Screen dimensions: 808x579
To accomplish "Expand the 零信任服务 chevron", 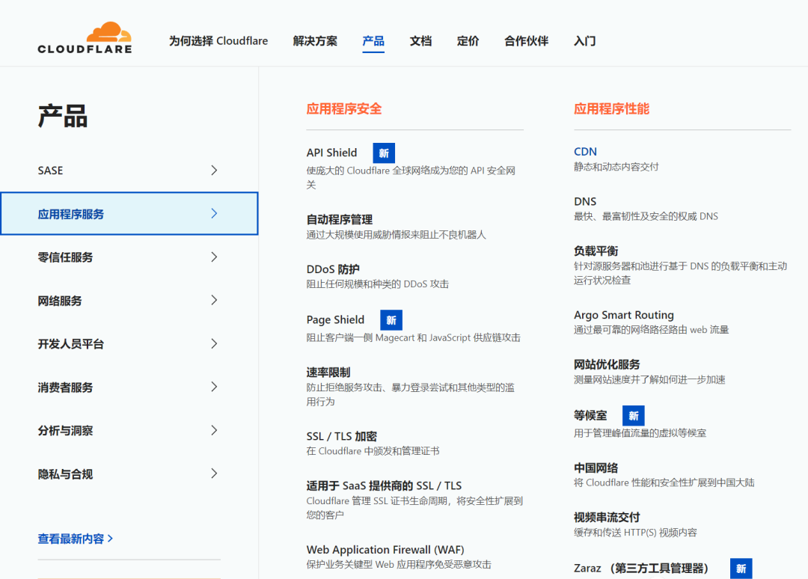I will [215, 257].
